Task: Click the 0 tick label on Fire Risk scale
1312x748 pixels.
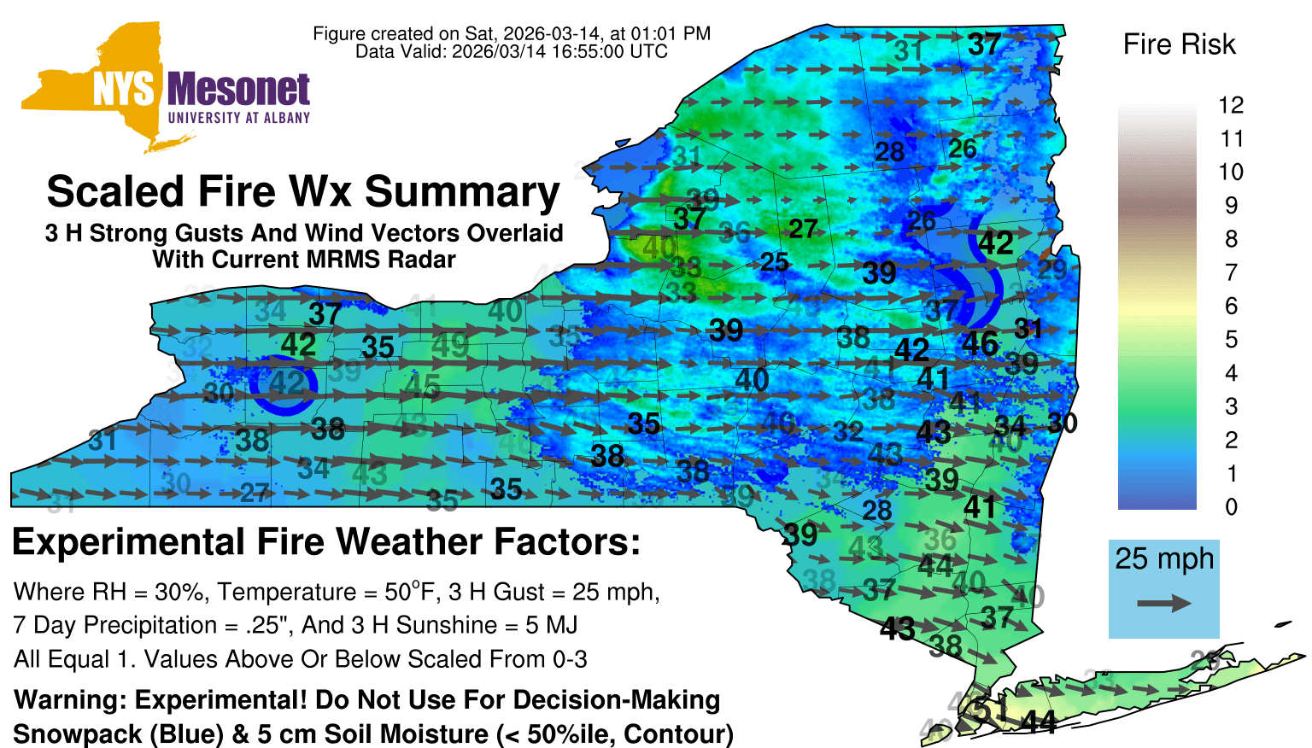Action: 1230,507
